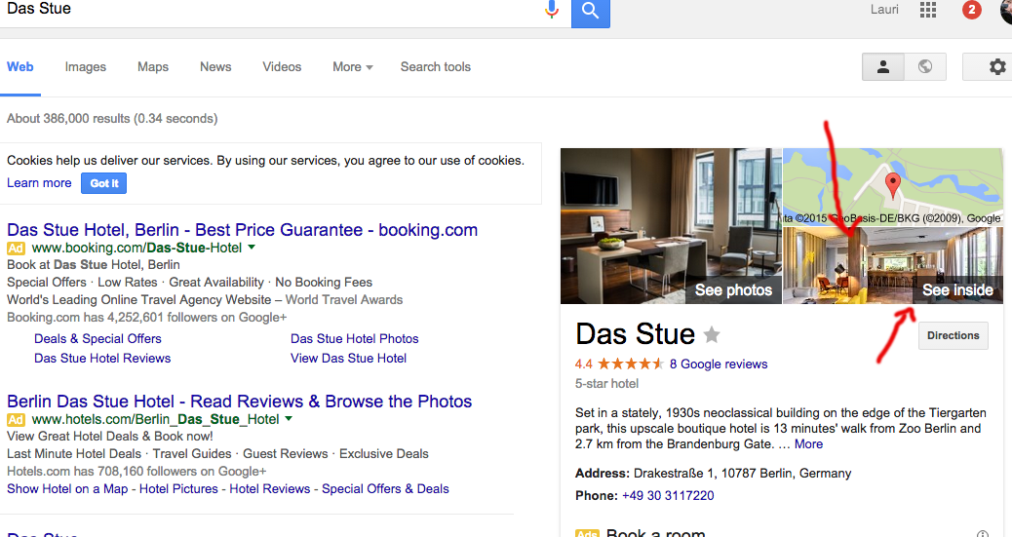The width and height of the screenshot is (1012, 537).
Task: Open the Google apps grid icon
Action: pyautogui.click(x=928, y=10)
